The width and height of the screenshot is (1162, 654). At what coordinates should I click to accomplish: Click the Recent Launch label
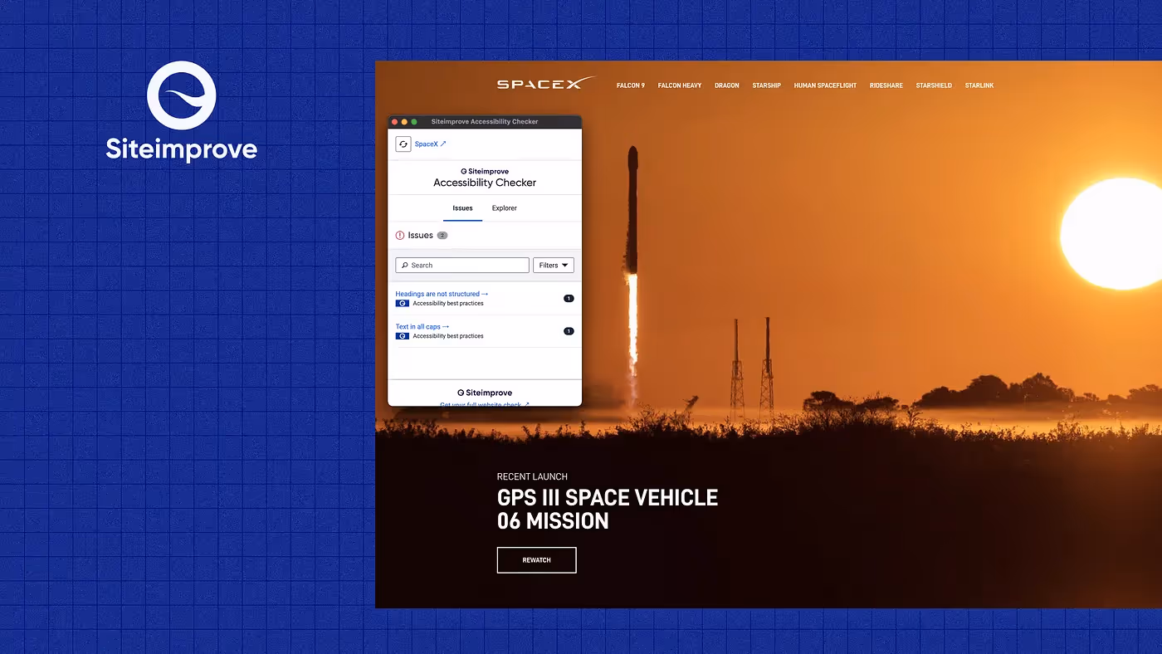532,476
